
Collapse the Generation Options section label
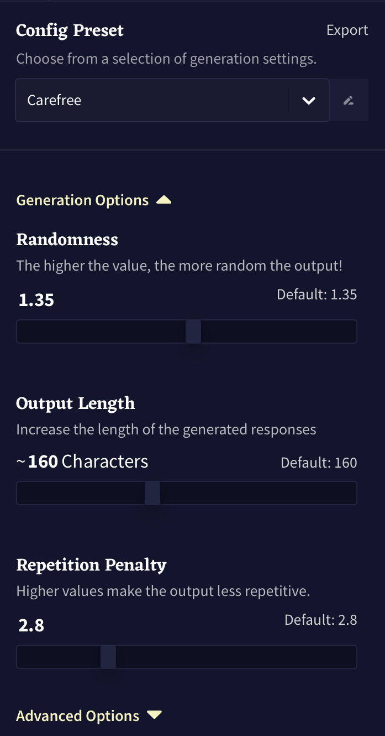(x=82, y=200)
